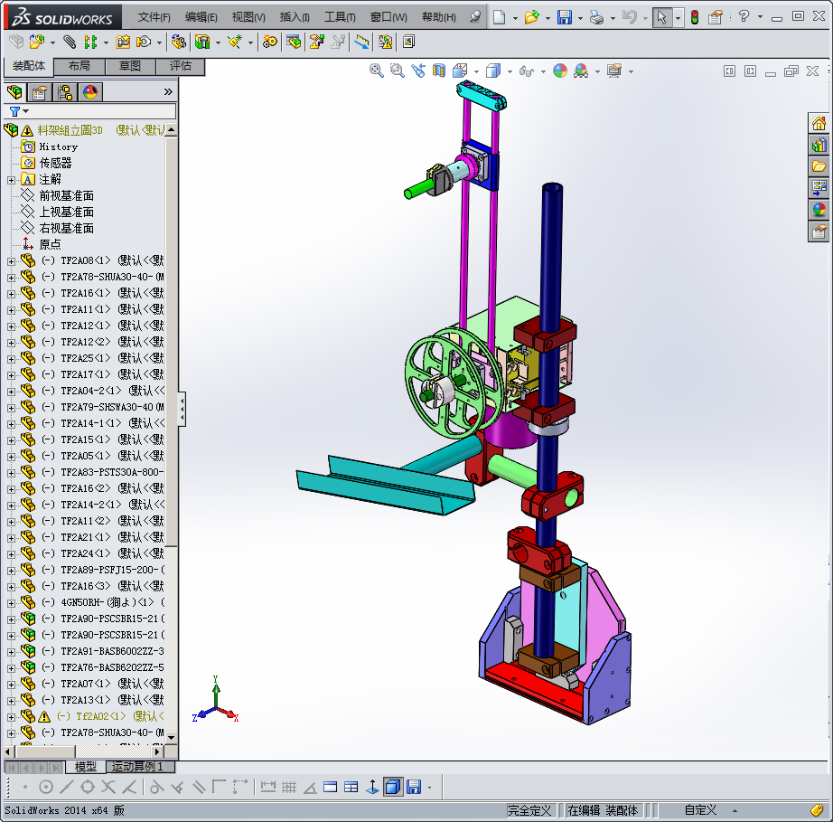Click the Mate paperclip icon
833x822 pixels.
70,42
